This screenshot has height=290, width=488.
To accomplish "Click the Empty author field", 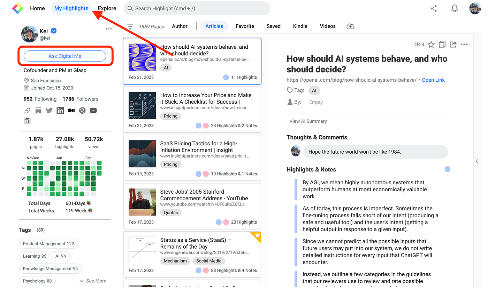I will pos(316,102).
